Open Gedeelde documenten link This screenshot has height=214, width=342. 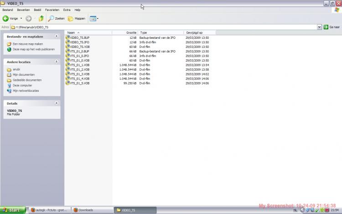tap(27, 80)
